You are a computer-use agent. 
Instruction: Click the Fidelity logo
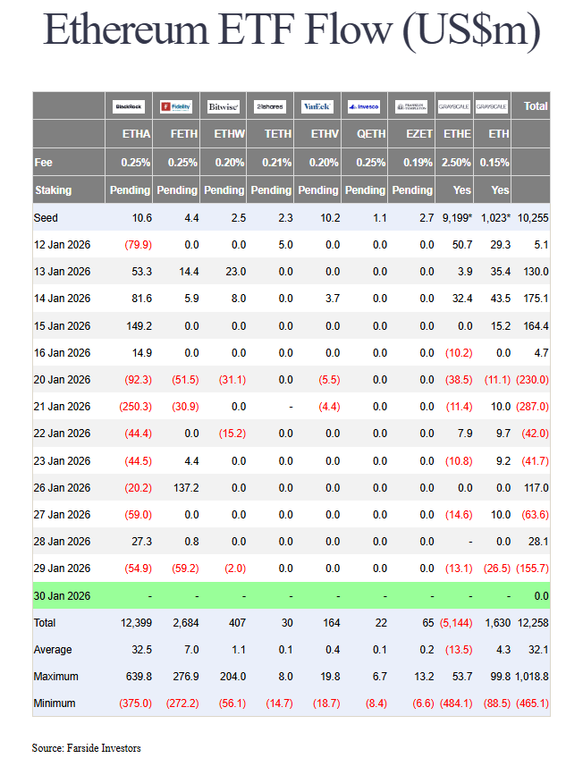(176, 106)
